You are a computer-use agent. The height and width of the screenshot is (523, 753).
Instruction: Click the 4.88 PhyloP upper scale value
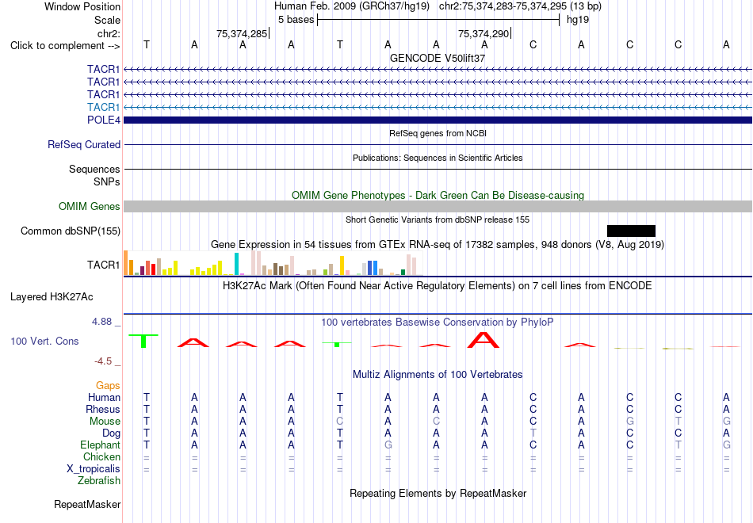(x=101, y=322)
